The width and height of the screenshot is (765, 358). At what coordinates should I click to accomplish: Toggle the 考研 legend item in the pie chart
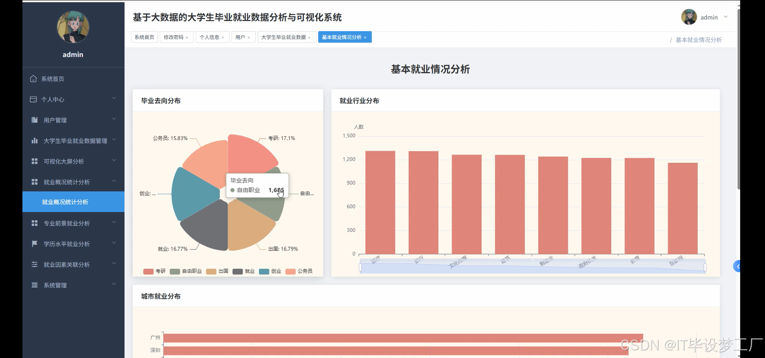[x=154, y=271]
